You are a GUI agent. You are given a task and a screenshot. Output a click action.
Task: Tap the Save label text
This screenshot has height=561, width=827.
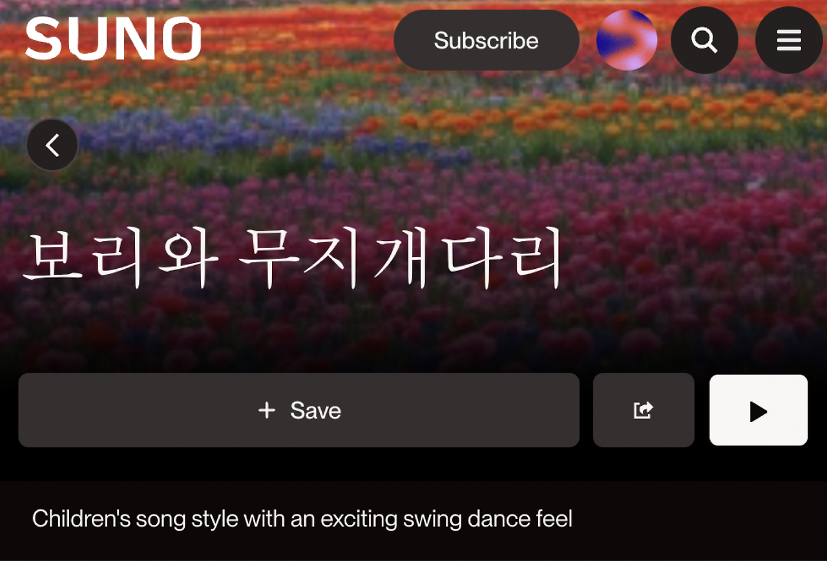316,410
